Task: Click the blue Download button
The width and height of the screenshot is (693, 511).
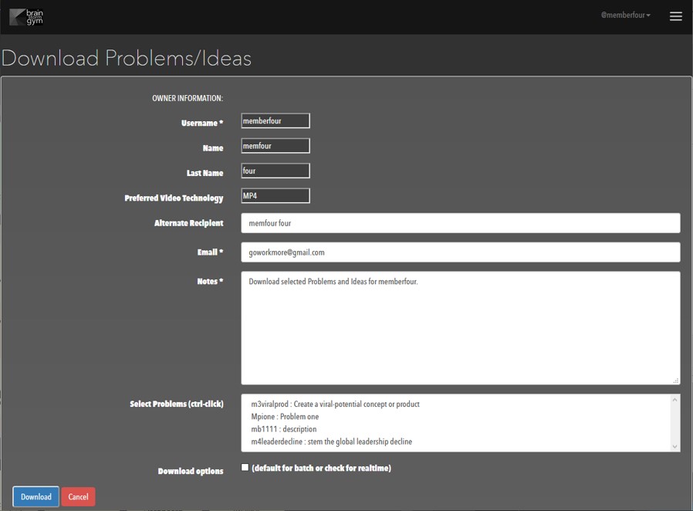Action: coord(35,496)
